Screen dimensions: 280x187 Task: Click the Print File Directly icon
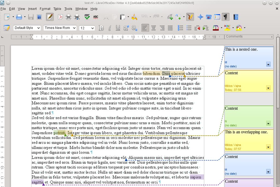[69, 17]
